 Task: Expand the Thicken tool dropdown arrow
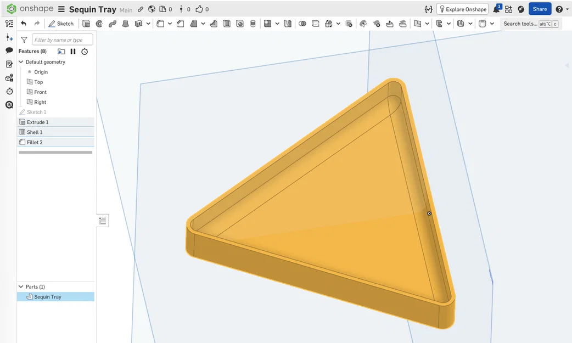[x=148, y=24]
